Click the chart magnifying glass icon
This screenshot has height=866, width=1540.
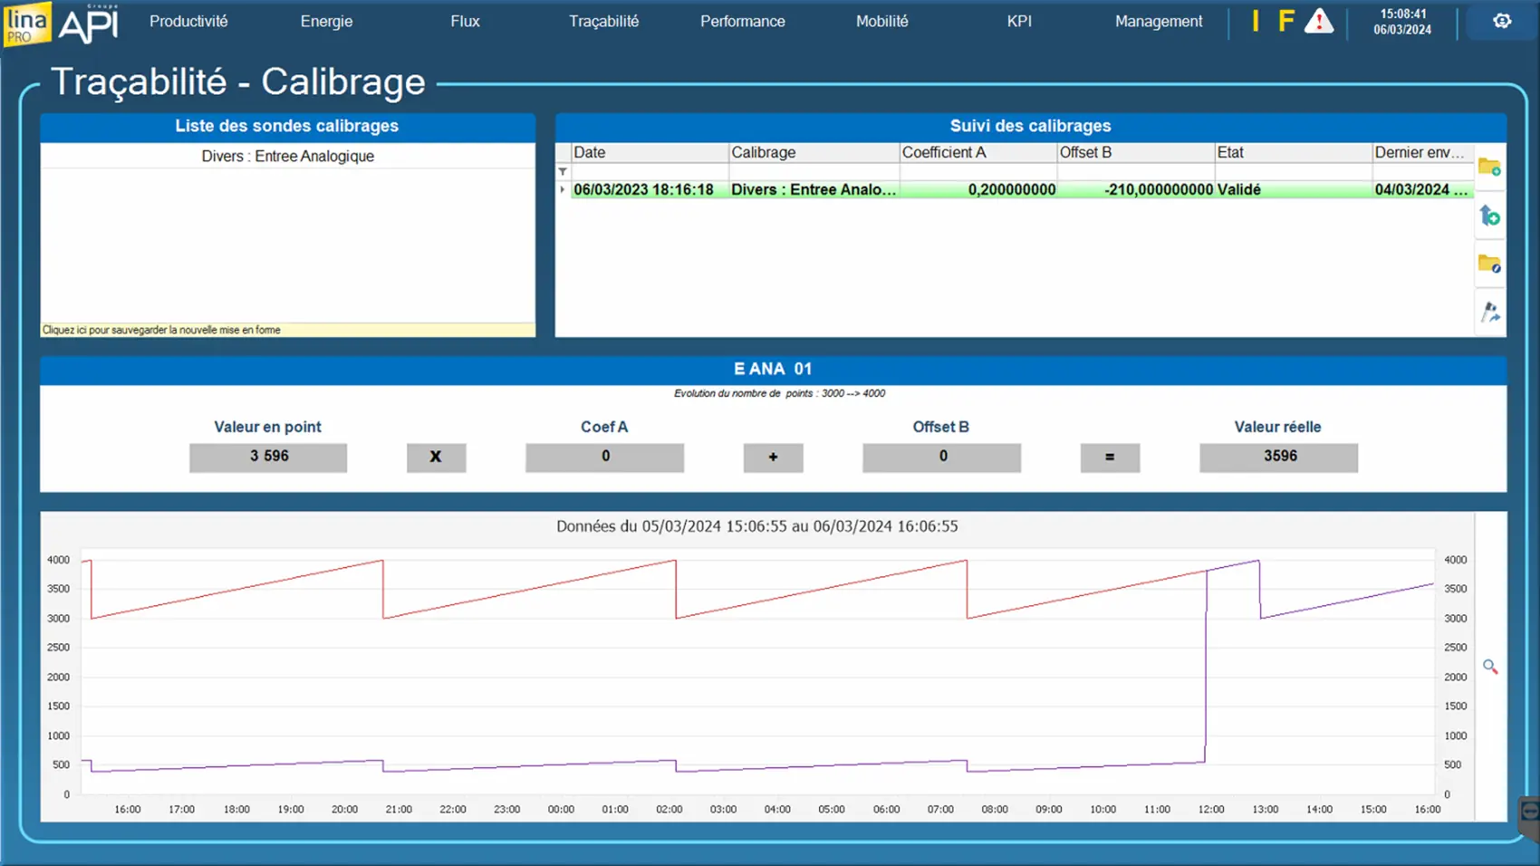pos(1490,667)
